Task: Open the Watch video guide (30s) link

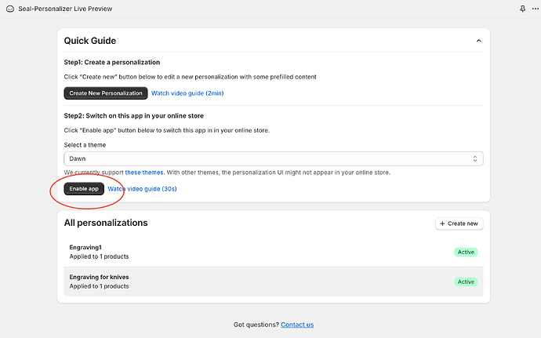Action: [148, 189]
